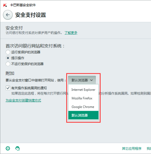
Task: Click 为安全支付创建快捷方式 link
Action: (23, 100)
